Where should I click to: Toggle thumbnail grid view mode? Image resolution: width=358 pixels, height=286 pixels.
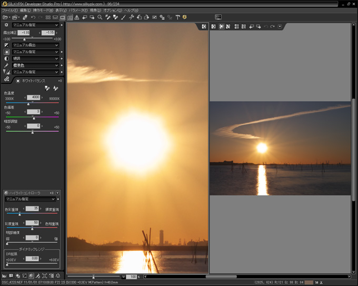pos(48,17)
